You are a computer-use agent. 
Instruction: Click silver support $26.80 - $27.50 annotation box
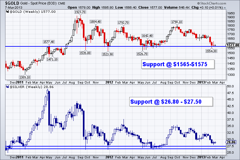171,102
